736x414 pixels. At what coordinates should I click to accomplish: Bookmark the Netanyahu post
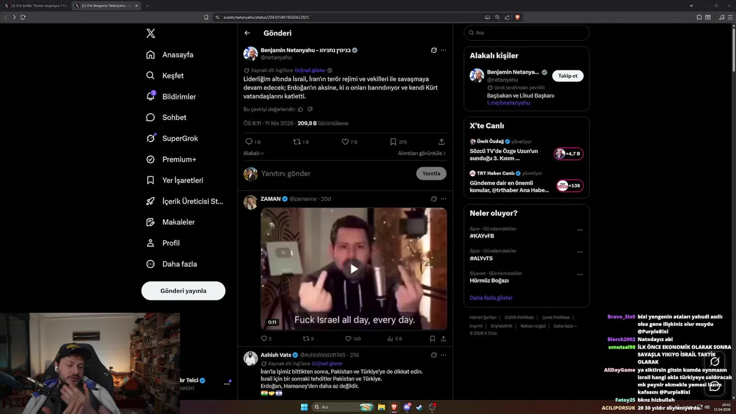click(x=398, y=141)
